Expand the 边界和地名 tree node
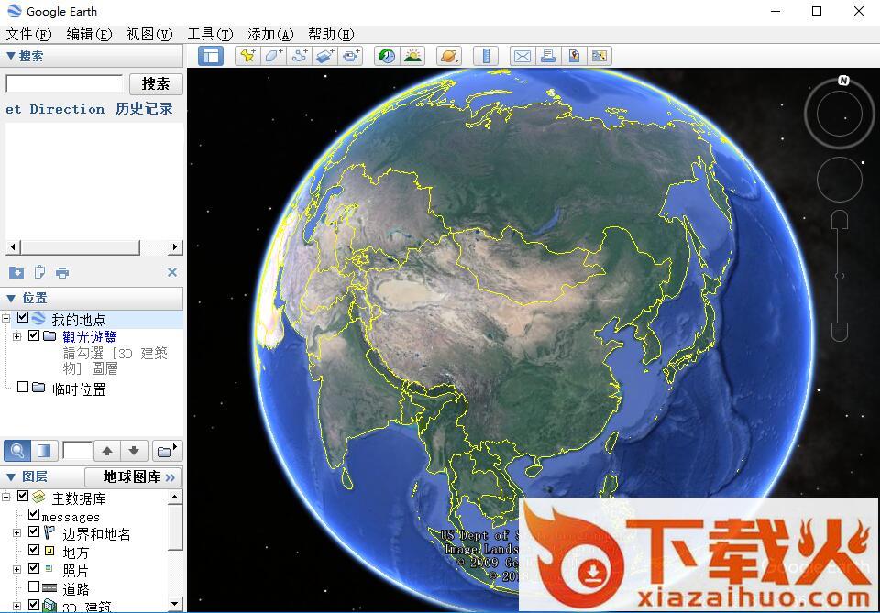The image size is (880, 613). tap(16, 532)
